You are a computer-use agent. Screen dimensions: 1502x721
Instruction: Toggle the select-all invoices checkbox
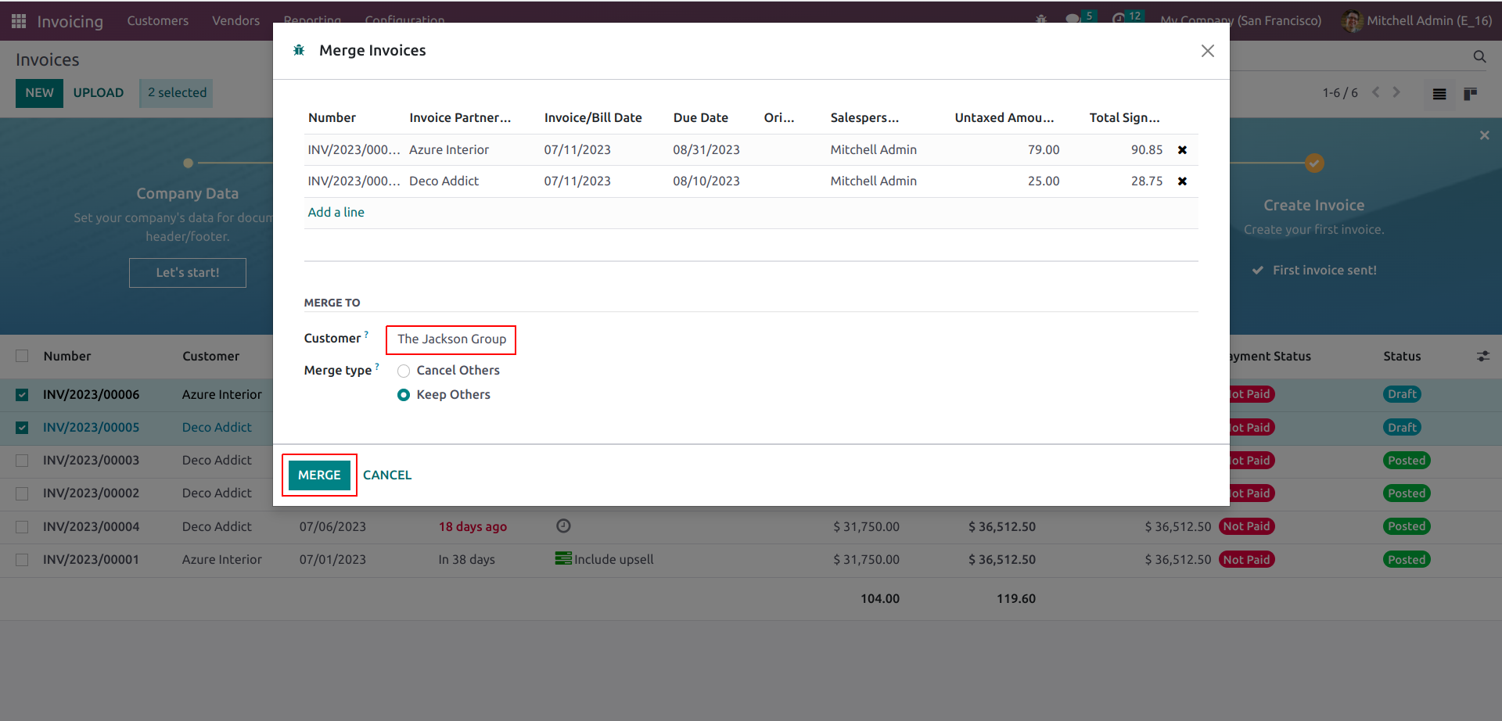pos(22,357)
